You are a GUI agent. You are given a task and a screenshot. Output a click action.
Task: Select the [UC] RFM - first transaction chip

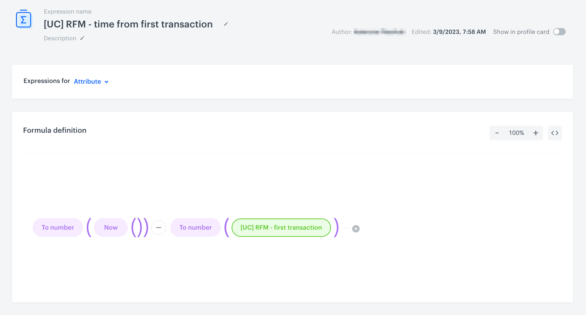(281, 227)
